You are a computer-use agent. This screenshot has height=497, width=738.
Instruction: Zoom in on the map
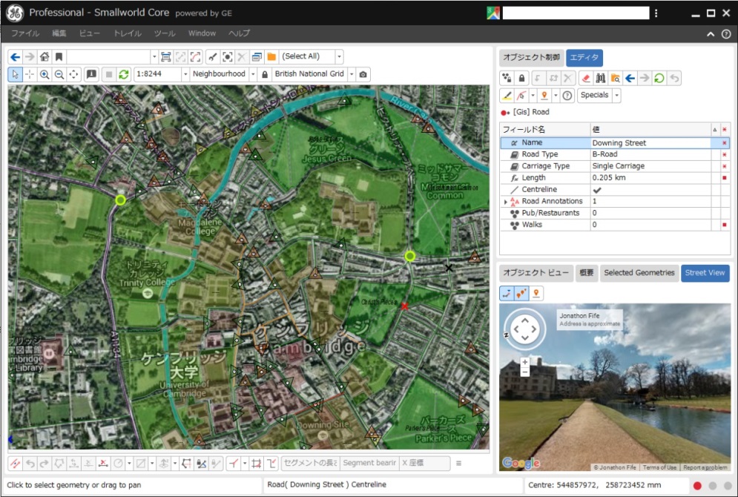point(45,74)
